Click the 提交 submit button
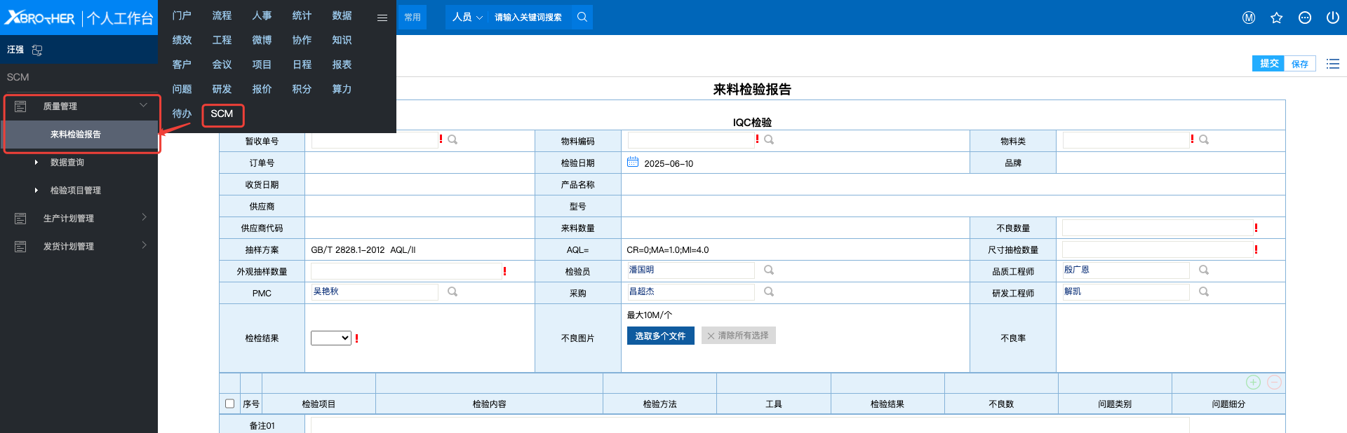The width and height of the screenshot is (1347, 433). (1268, 64)
